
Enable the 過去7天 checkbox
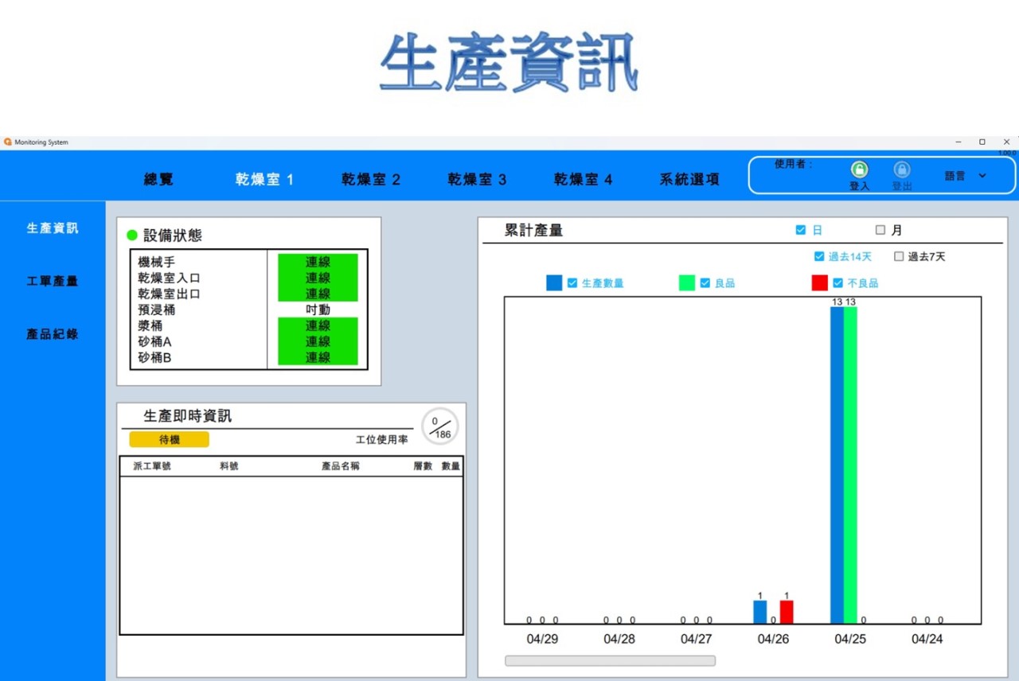899,257
